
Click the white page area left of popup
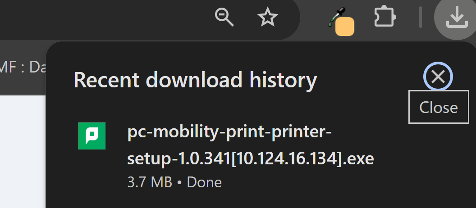(x=23, y=152)
